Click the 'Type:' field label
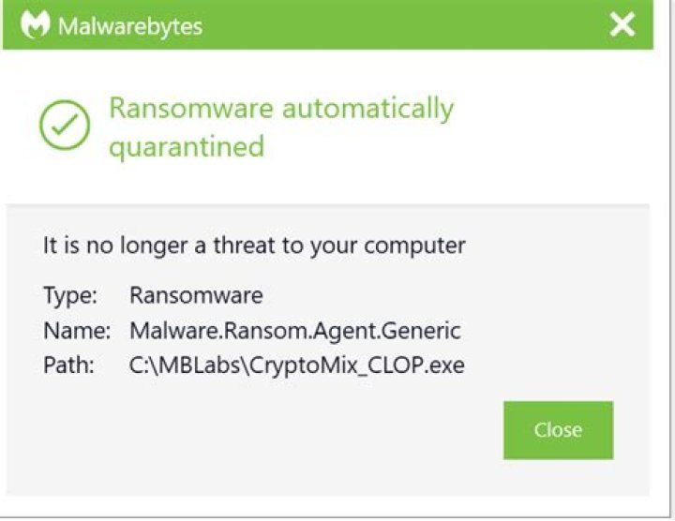The image size is (675, 521). [x=70, y=296]
